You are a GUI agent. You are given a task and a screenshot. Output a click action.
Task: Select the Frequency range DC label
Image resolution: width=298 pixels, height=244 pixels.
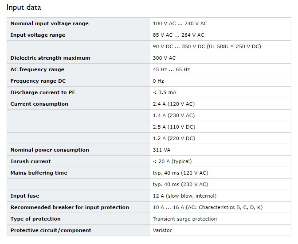(38, 81)
